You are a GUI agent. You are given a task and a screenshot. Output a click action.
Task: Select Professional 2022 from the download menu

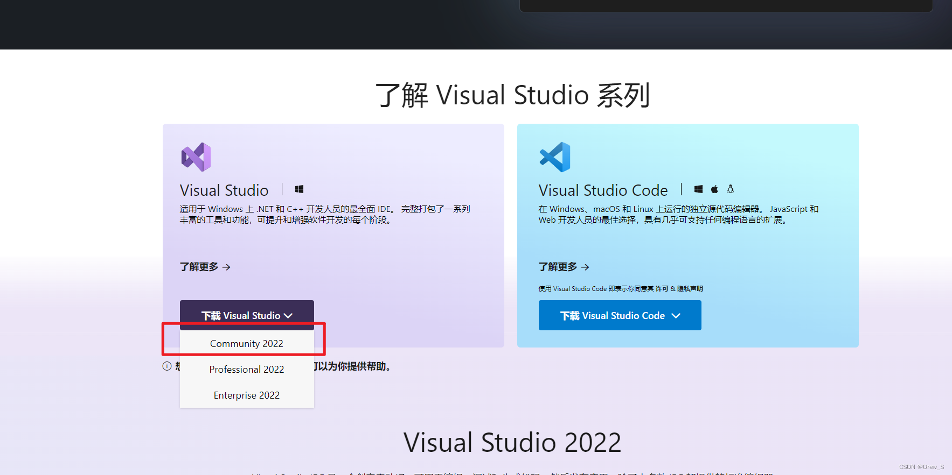(247, 370)
